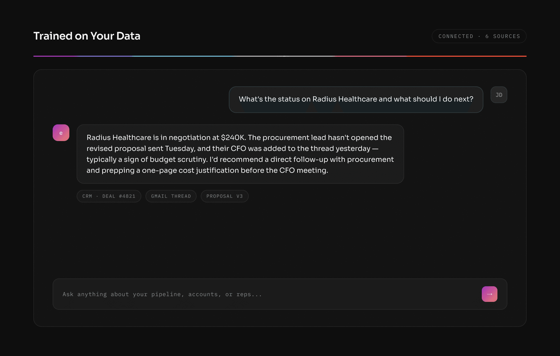
Task: Select the user's Radius Healthcare question bubble
Action: click(x=356, y=99)
